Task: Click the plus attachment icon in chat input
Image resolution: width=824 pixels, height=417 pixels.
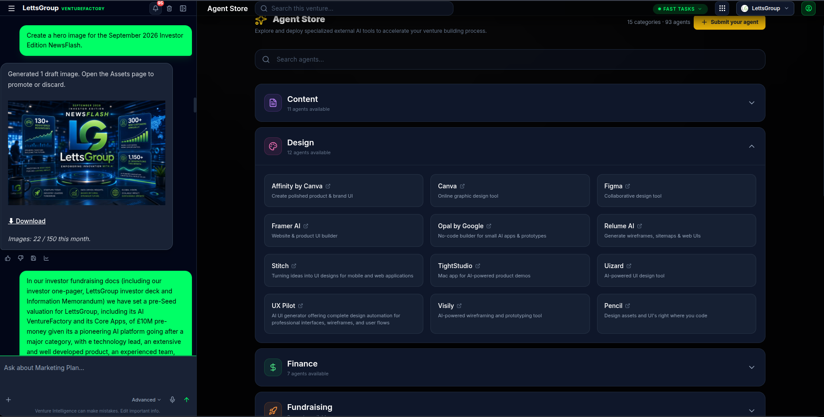Action: pos(8,400)
